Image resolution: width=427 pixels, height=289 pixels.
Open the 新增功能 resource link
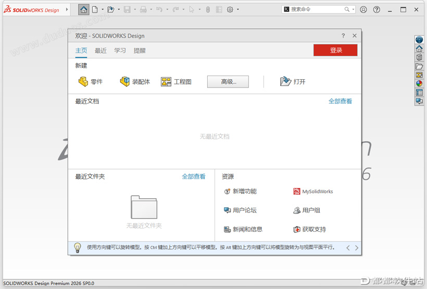click(x=240, y=192)
